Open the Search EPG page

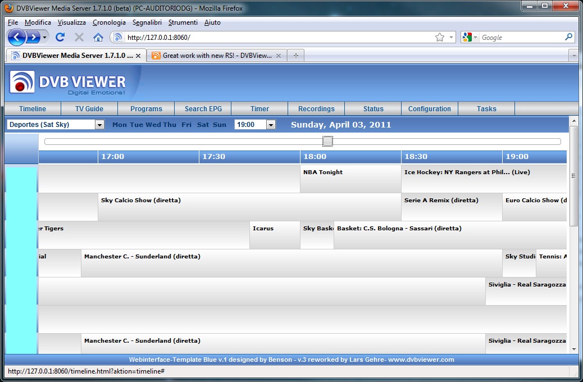tap(203, 108)
